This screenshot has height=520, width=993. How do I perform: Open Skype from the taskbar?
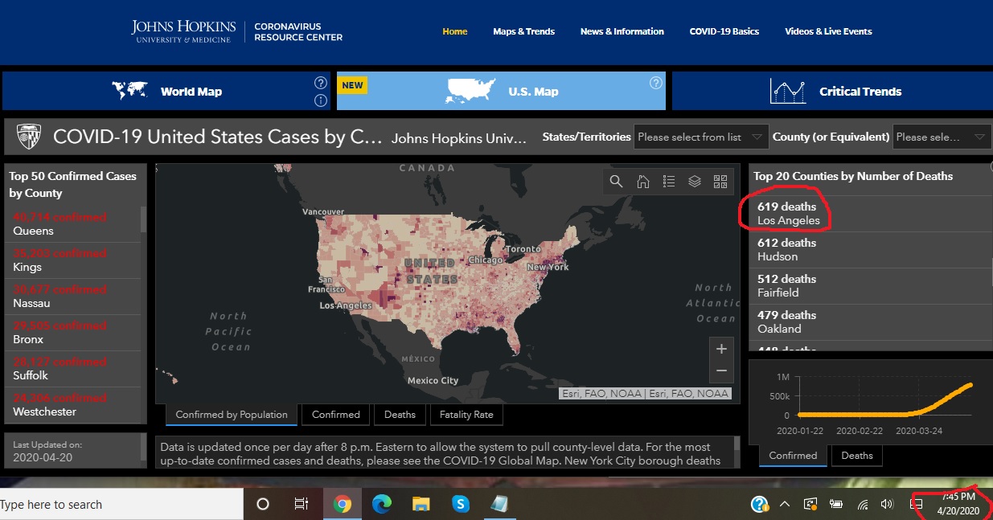[461, 504]
